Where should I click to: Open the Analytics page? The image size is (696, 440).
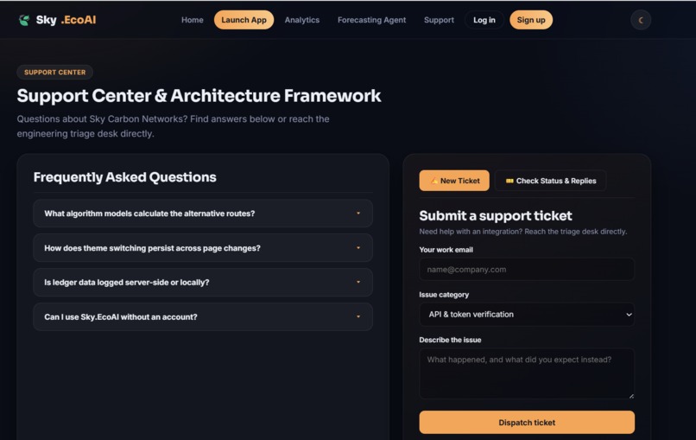point(302,20)
